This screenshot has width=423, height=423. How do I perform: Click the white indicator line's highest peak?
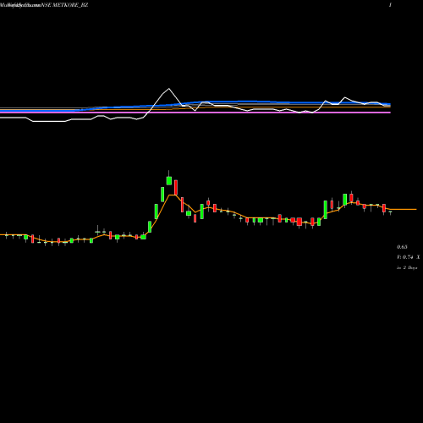coord(169,89)
